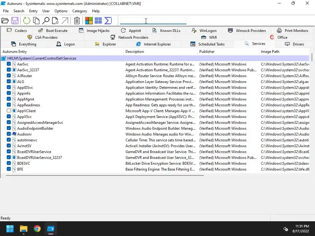Uncheck the Audiosrv entry checkbox

pos(9,134)
